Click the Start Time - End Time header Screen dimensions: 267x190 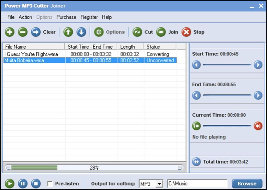click(x=91, y=47)
